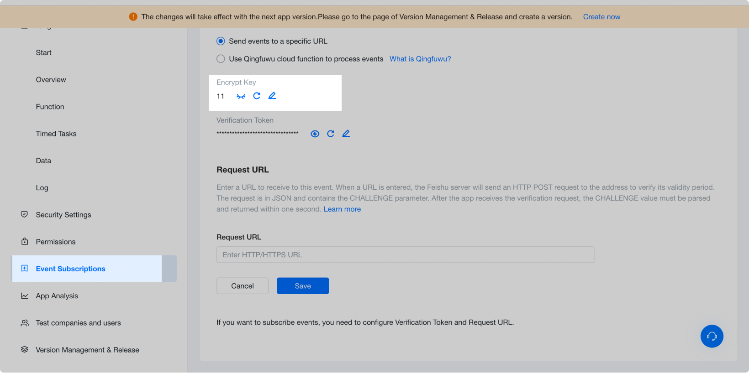Focus the Request URL input field
Viewport: 749px width, 373px height.
click(x=405, y=255)
